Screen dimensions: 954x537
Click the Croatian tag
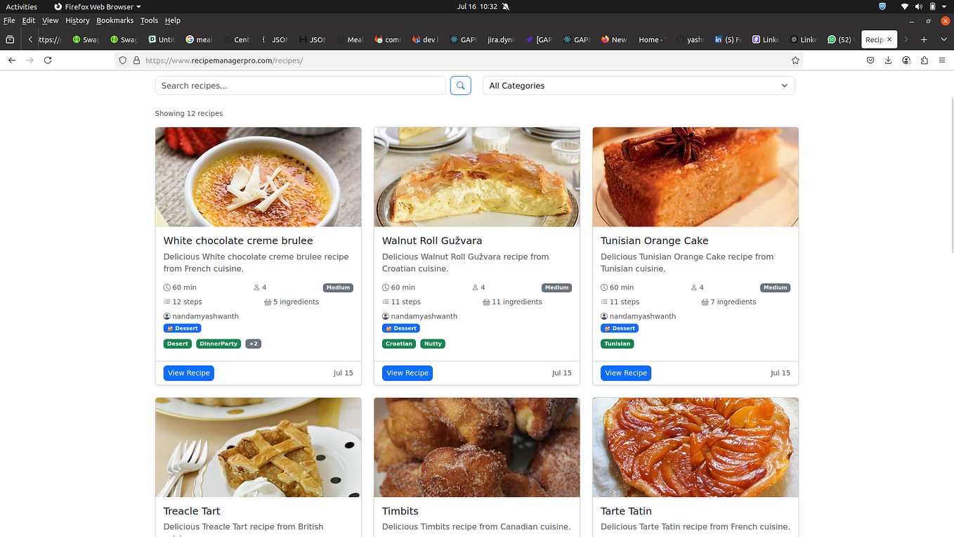coord(399,344)
